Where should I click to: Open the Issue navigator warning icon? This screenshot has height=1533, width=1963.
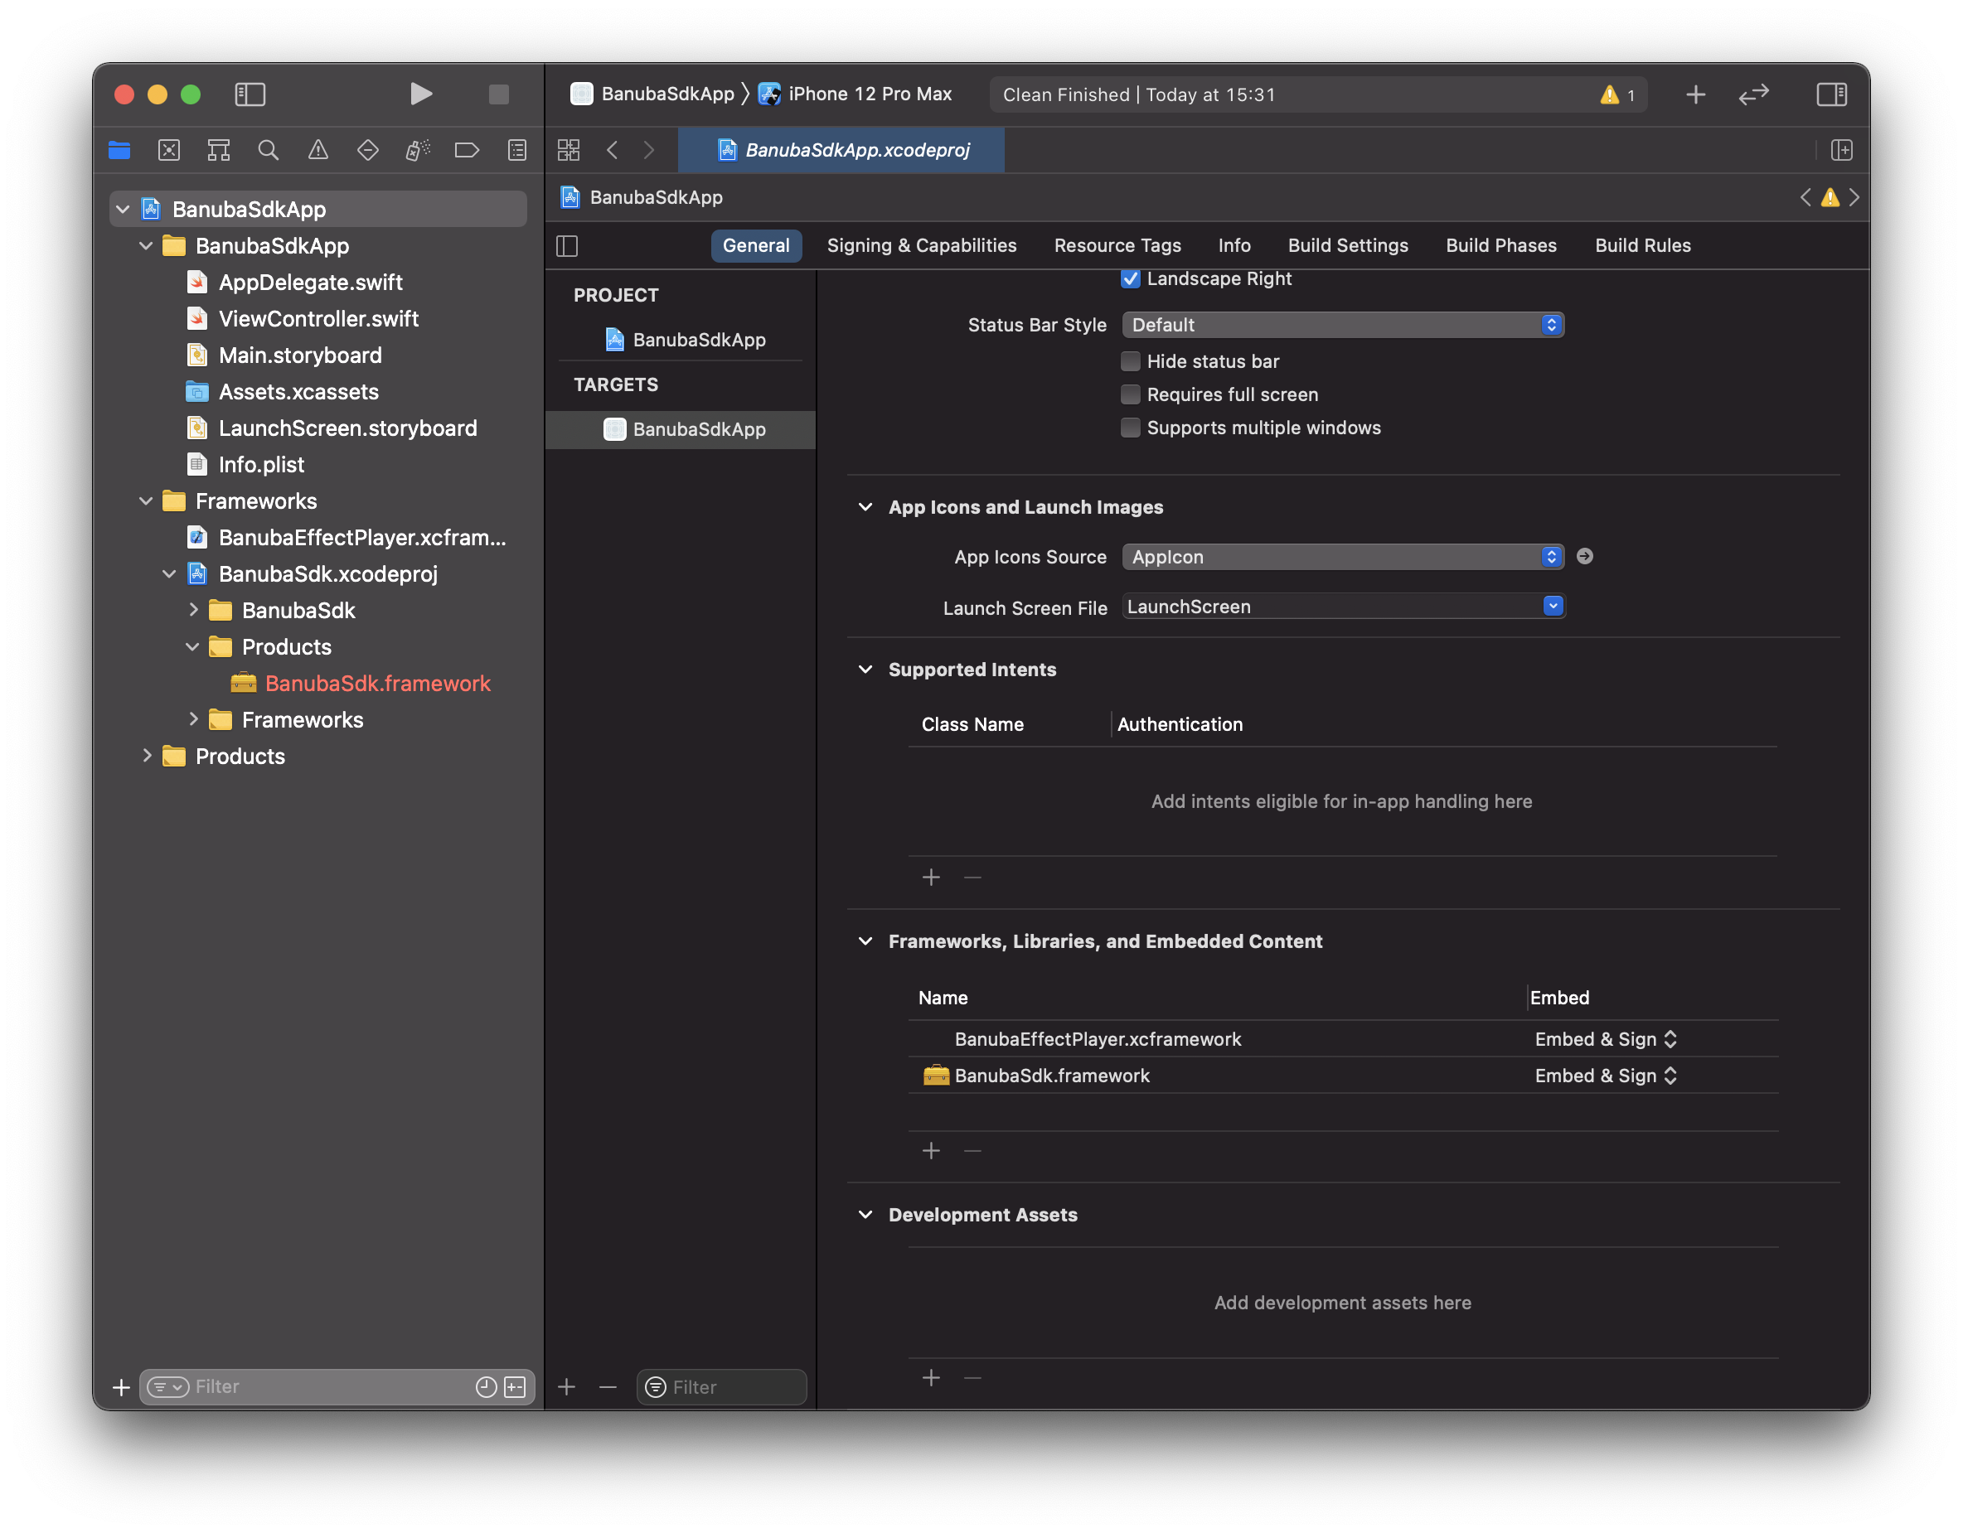318,150
